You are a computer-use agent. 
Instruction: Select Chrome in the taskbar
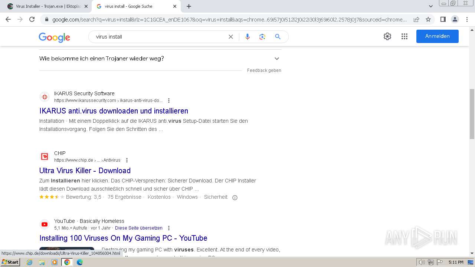point(67,262)
